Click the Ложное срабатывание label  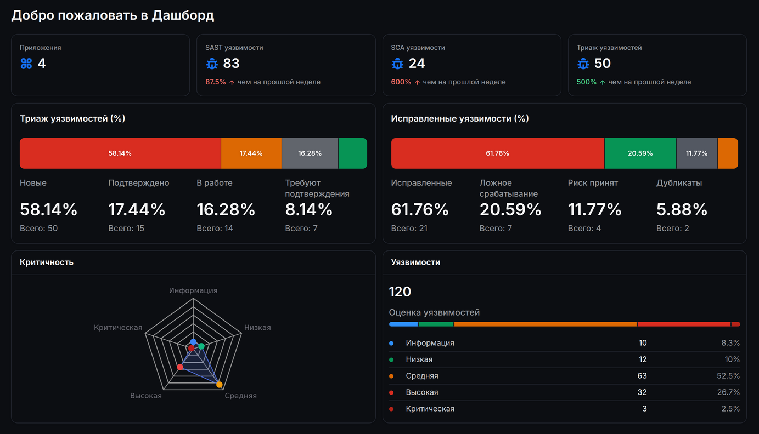click(x=509, y=189)
